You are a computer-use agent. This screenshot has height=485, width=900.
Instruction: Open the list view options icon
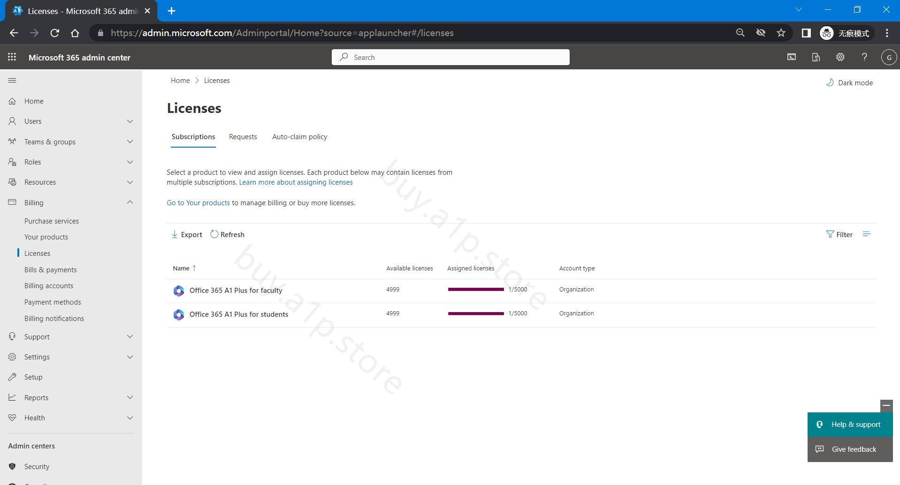coord(867,234)
